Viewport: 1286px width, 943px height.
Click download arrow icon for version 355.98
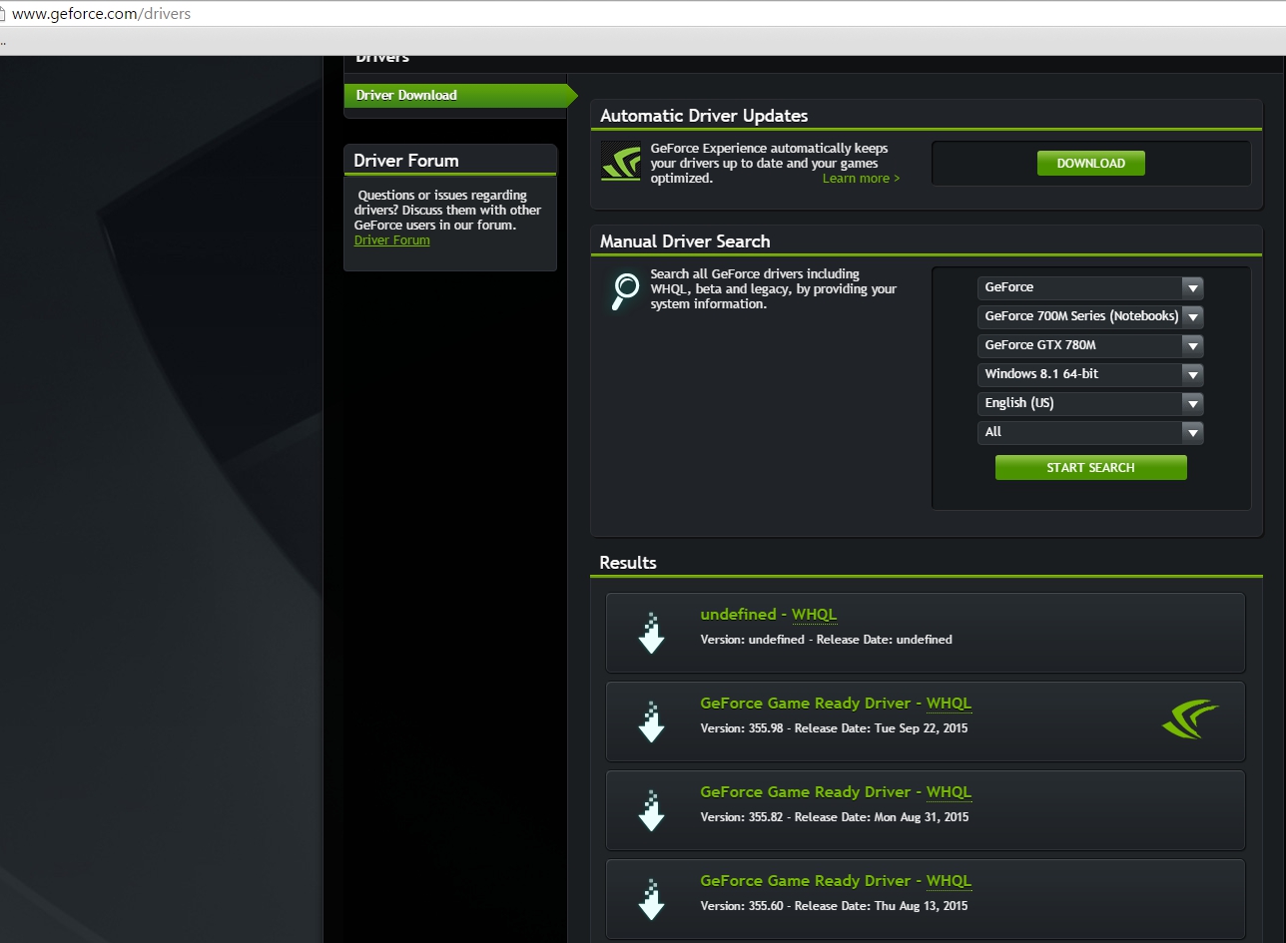651,721
